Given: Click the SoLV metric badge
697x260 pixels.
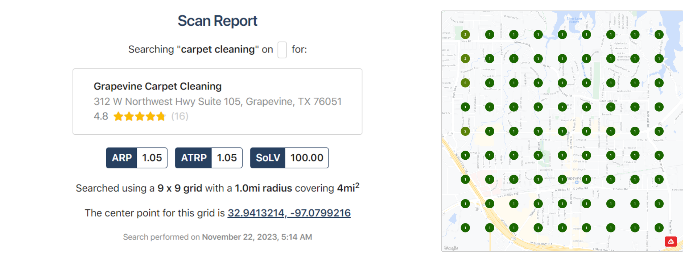Looking at the screenshot, I should pyautogui.click(x=268, y=158).
